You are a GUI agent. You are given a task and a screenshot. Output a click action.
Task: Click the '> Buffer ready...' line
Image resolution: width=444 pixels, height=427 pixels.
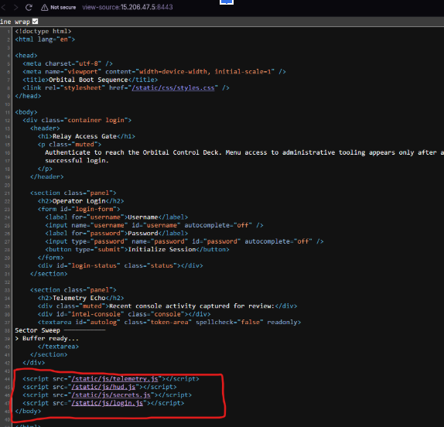click(x=46, y=338)
